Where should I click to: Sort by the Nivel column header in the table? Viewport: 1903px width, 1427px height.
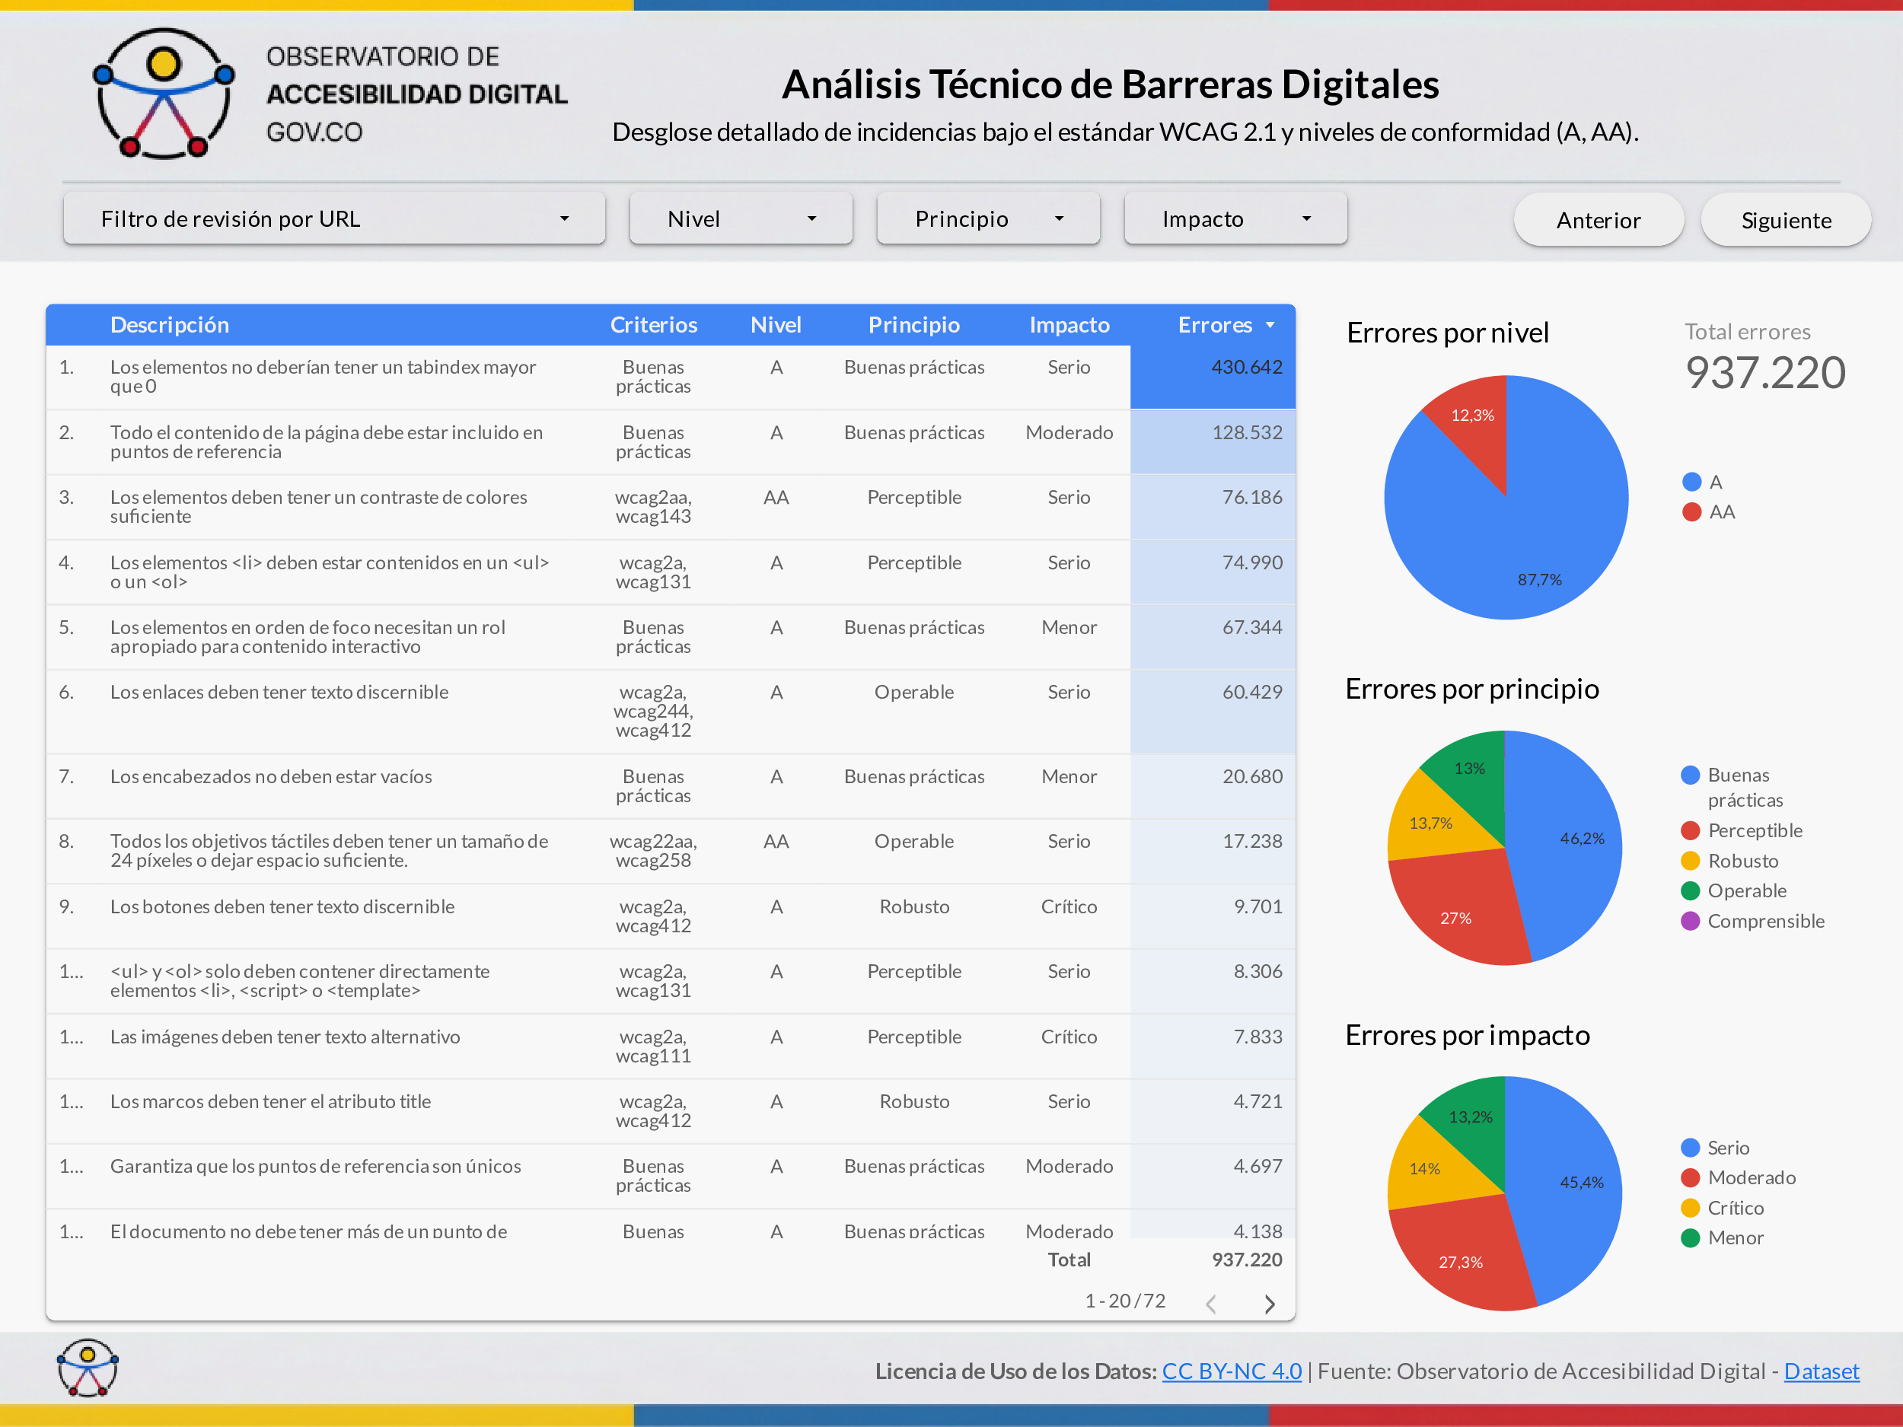776,324
